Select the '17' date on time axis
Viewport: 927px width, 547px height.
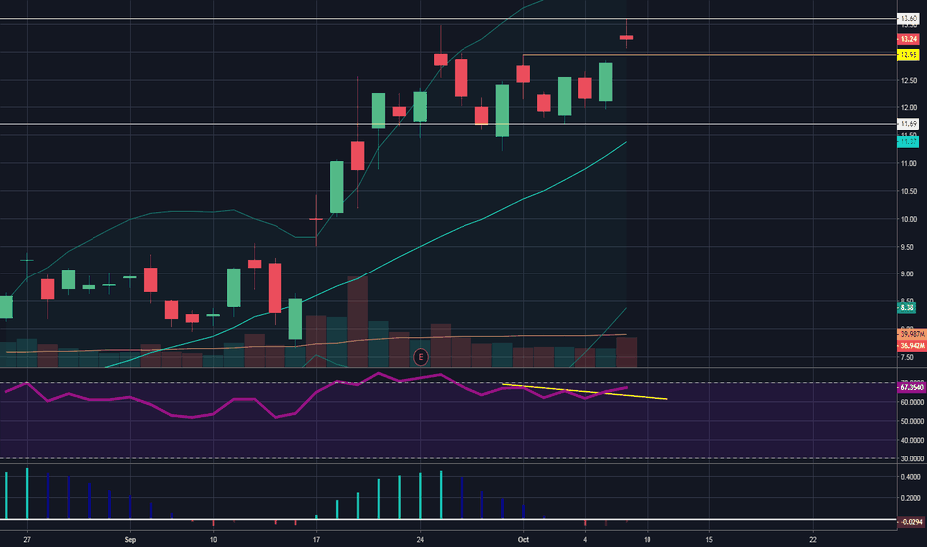click(317, 539)
